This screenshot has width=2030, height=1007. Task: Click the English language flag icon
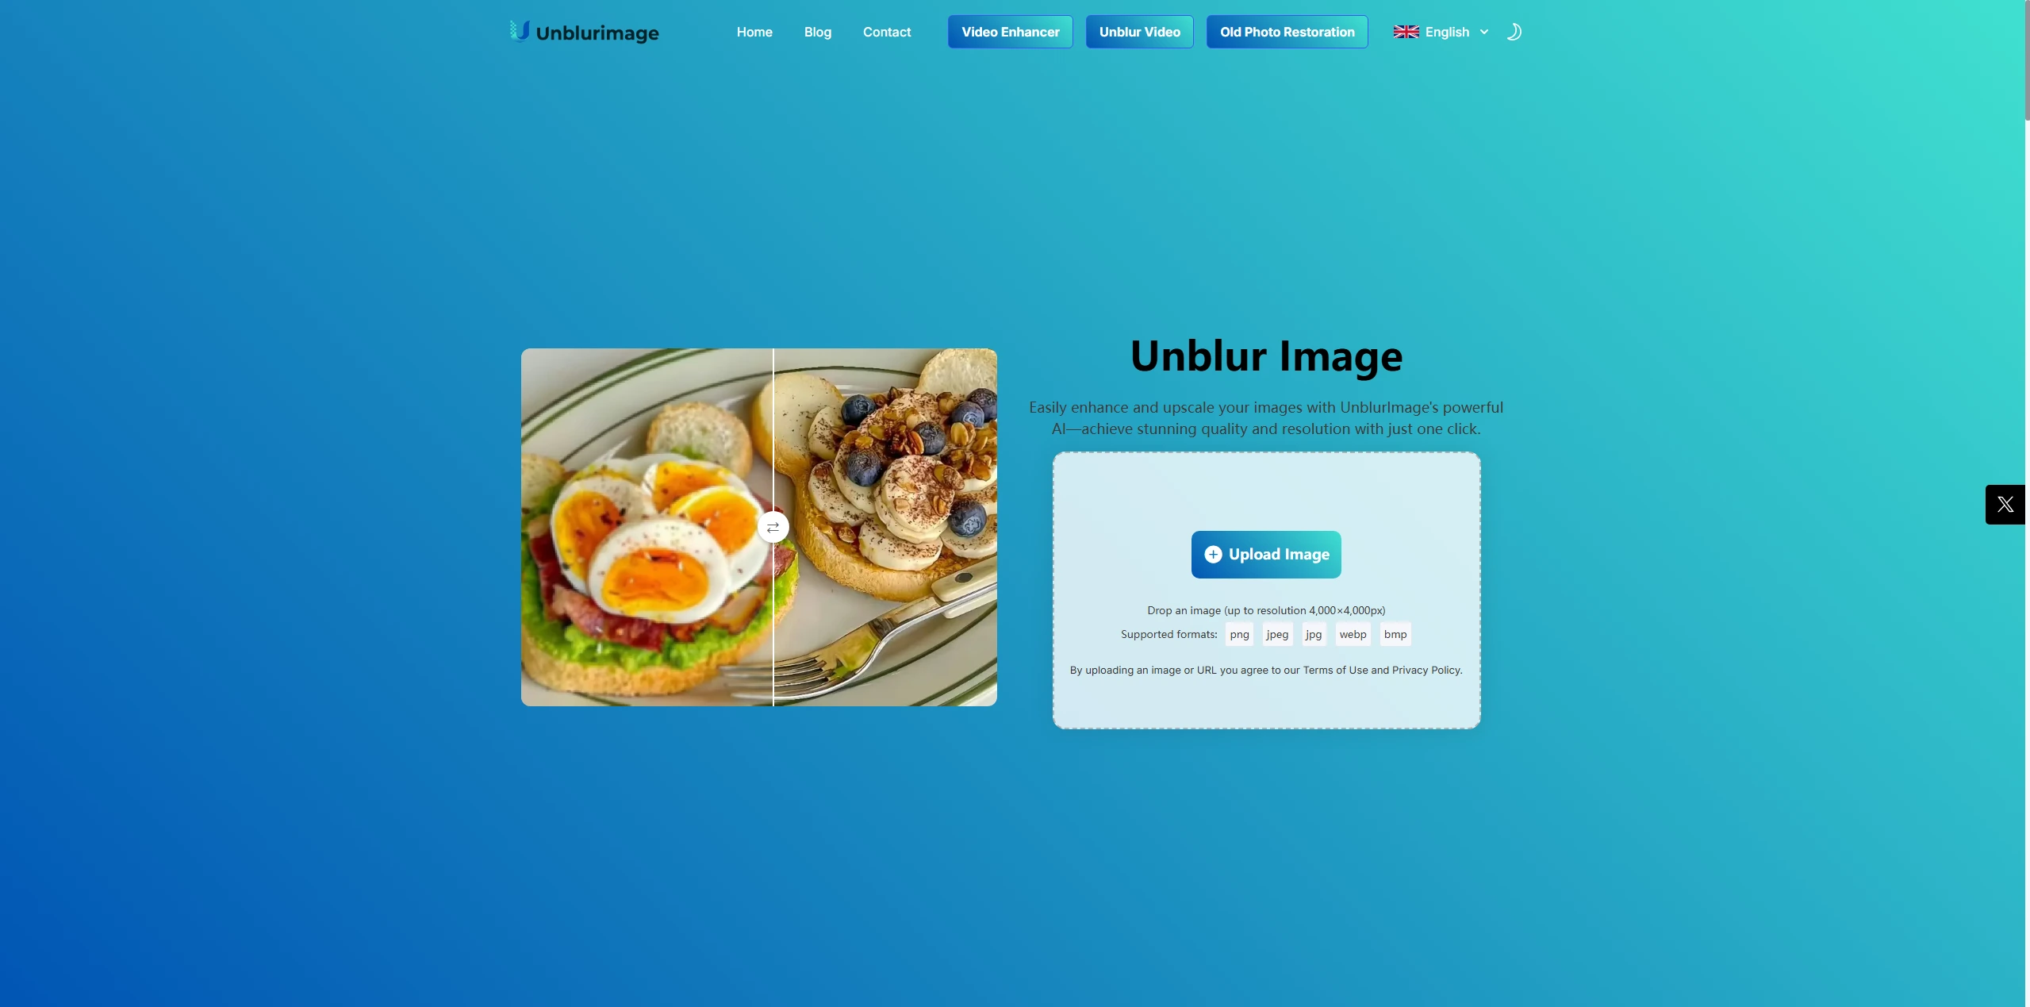point(1406,31)
